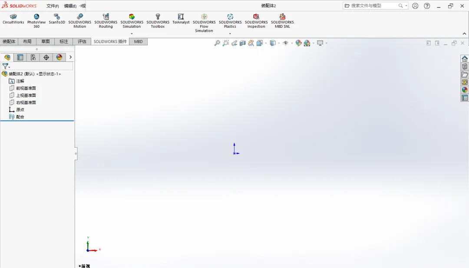Open the Appearances task pane tab
469x268 pixels.
pyautogui.click(x=465, y=90)
